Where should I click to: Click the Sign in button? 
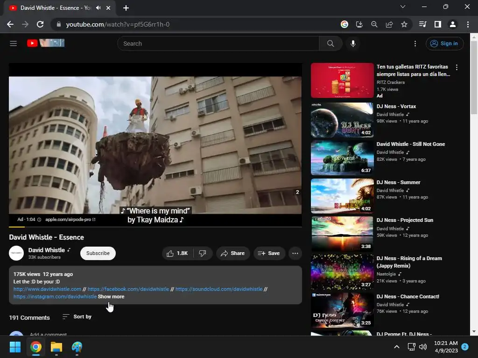coord(444,43)
